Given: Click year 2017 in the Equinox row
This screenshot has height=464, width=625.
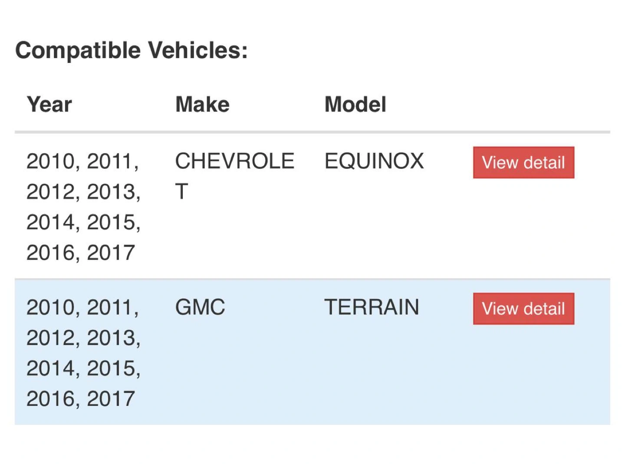Looking at the screenshot, I should (x=111, y=253).
